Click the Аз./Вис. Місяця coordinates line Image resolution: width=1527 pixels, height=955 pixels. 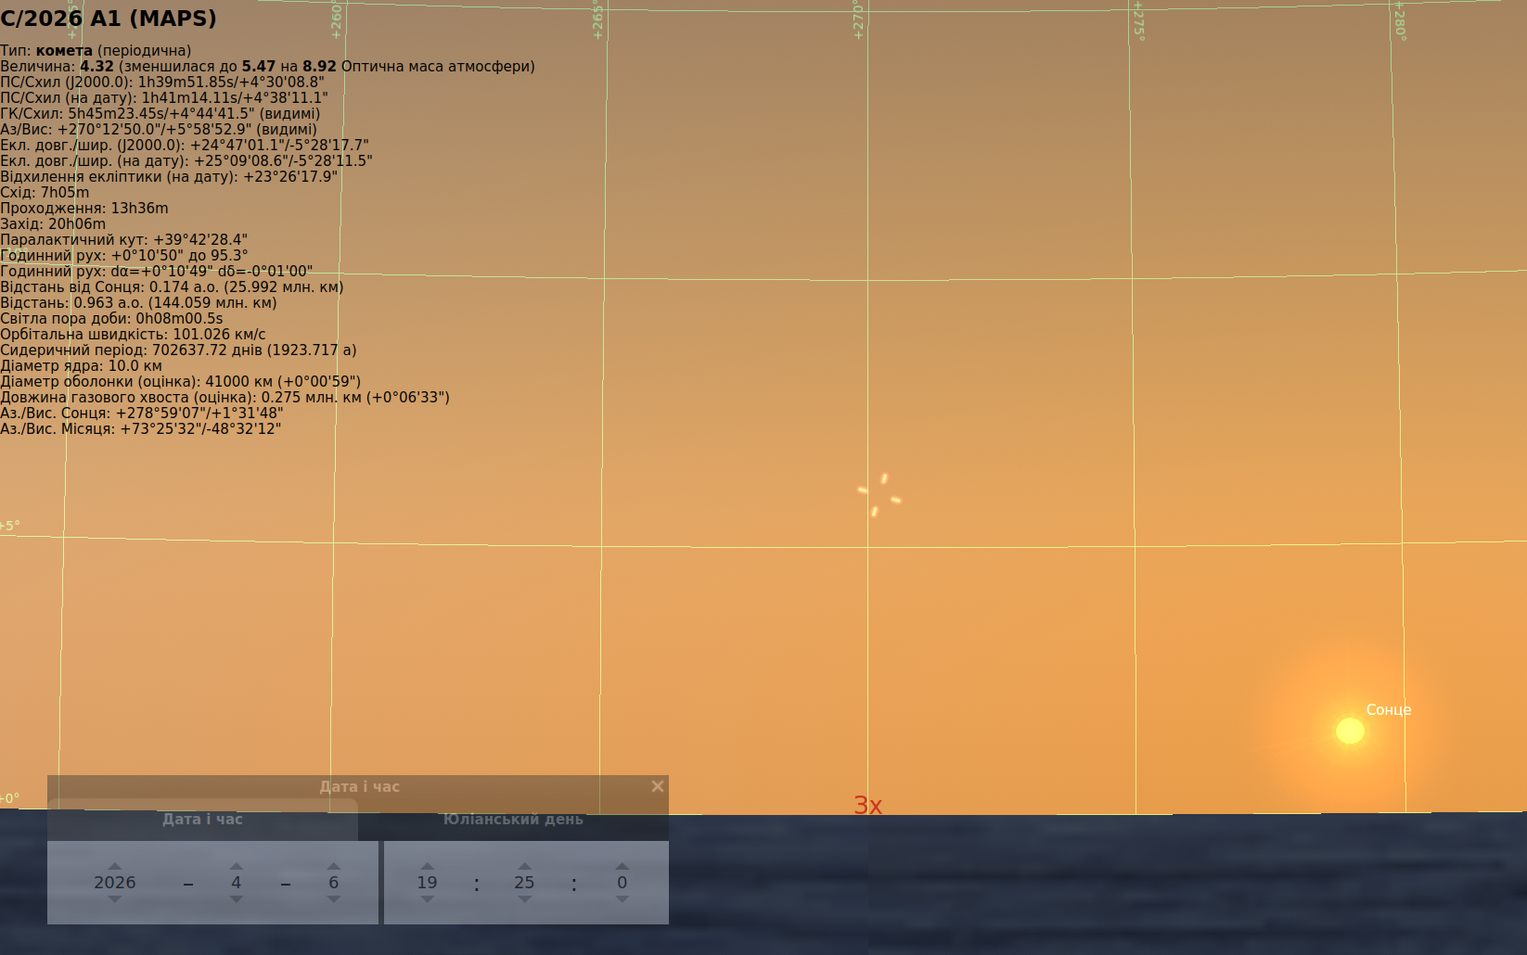pyautogui.click(x=140, y=429)
